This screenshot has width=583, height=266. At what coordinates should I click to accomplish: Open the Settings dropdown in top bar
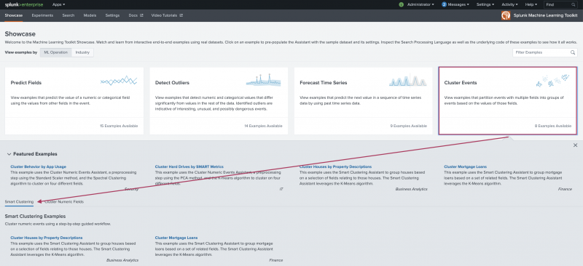[x=485, y=4]
